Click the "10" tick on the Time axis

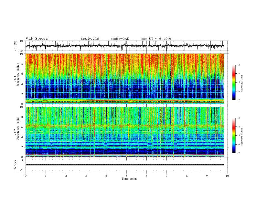pyautogui.click(x=227, y=176)
